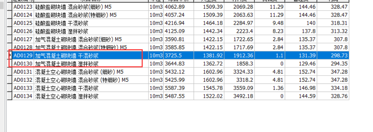This screenshot has height=132, width=373.
Task: Select the quota code cell AD0128
Action: (x=23, y=47)
